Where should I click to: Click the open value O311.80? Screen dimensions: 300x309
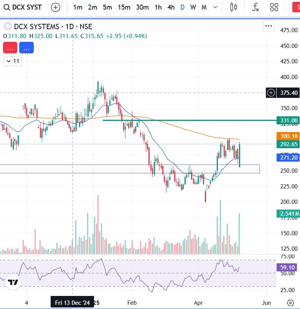tap(15, 36)
